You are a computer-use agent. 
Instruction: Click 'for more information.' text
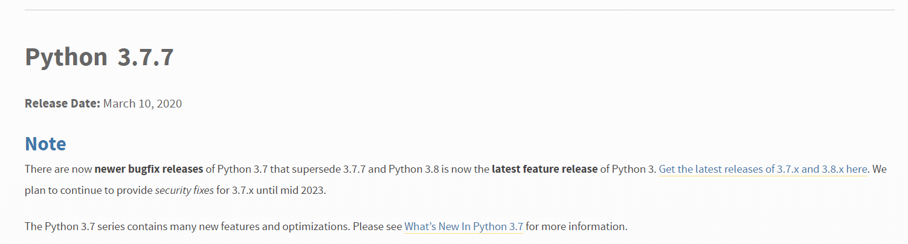click(576, 227)
